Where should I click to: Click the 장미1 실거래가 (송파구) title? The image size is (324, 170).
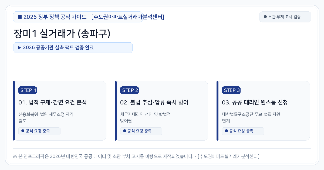(62, 34)
